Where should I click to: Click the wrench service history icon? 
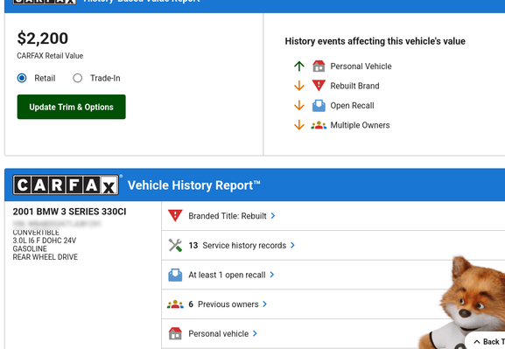click(175, 245)
